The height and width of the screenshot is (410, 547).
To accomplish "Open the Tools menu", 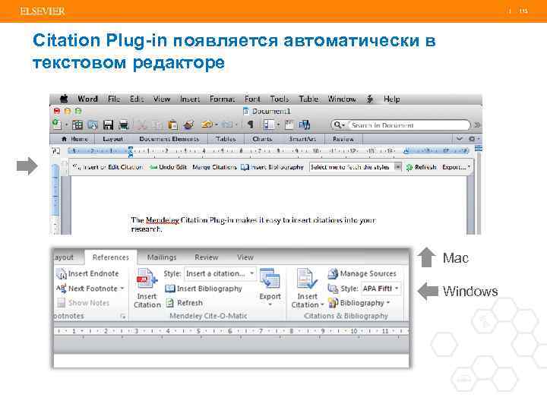I will pos(280,99).
